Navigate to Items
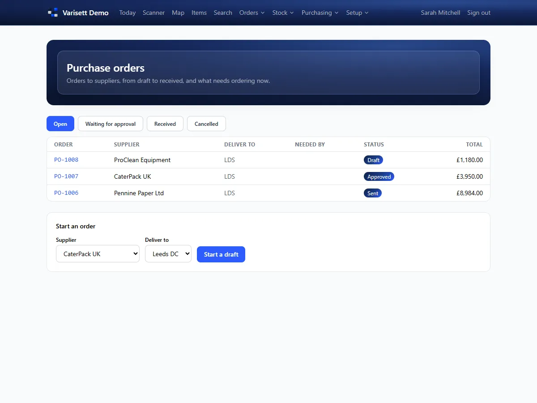 pyautogui.click(x=199, y=13)
